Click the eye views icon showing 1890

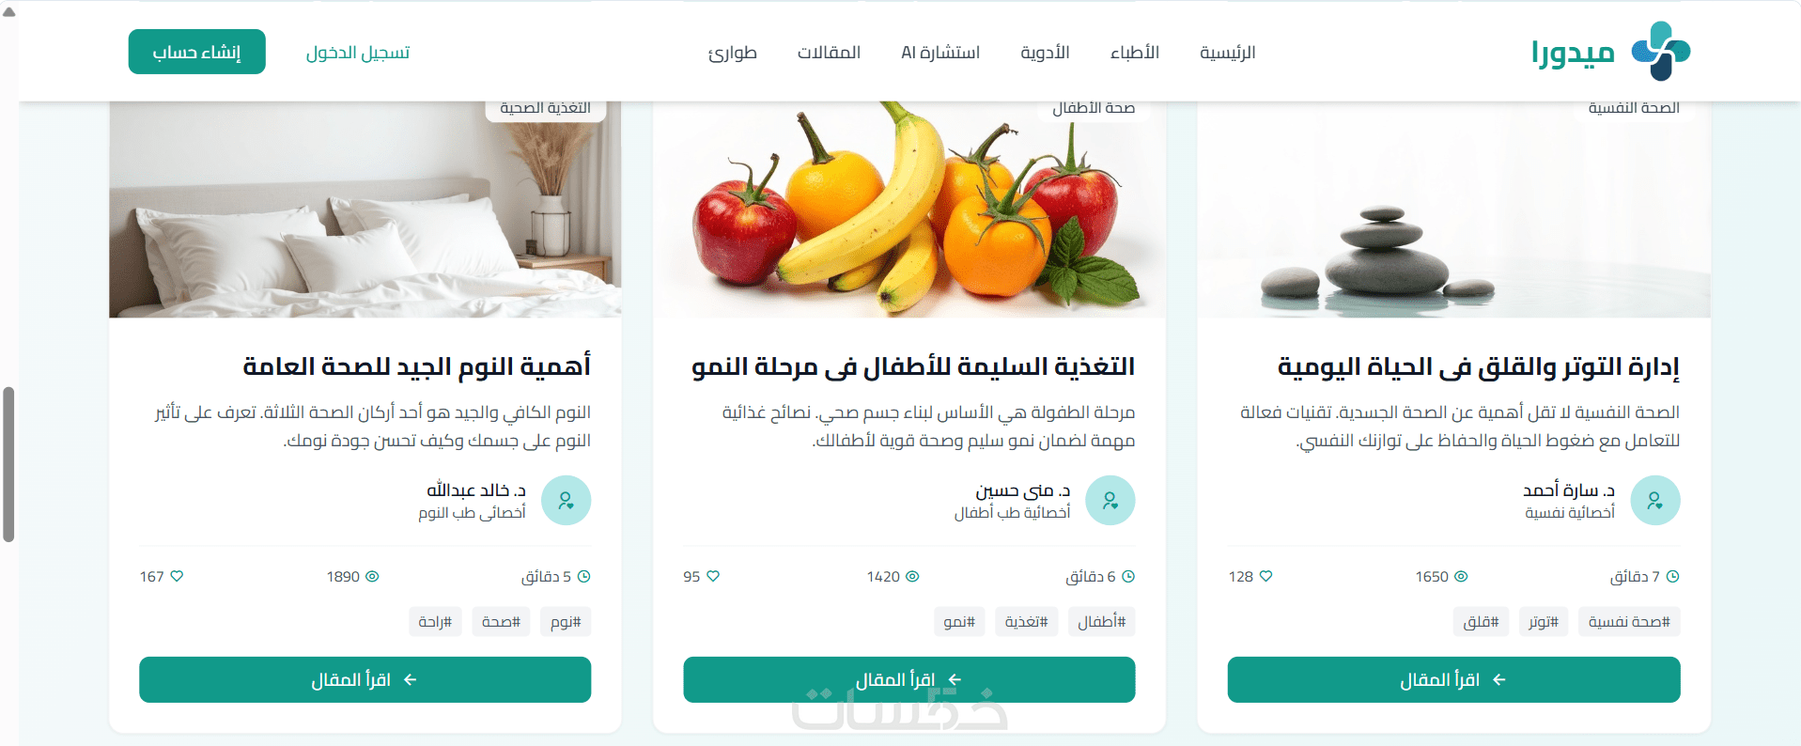372,576
